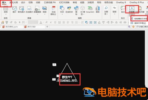148x100 pixels.
Task: Open the OneKey 8 tab
Action: pos(121,2)
